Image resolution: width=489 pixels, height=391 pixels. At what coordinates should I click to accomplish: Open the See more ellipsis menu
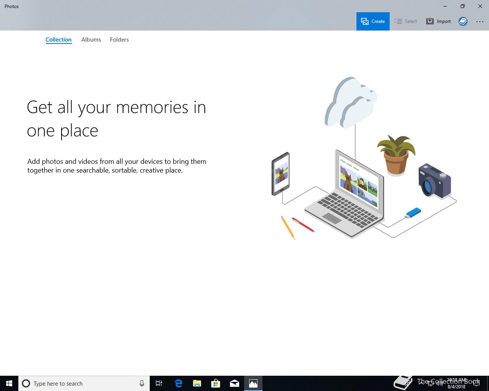480,22
